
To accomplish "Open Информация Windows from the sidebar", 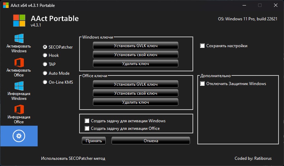I will 19,86.
